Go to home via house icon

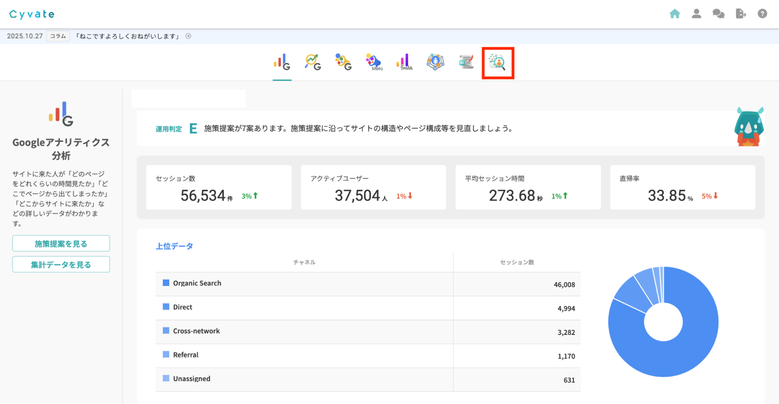(x=675, y=14)
